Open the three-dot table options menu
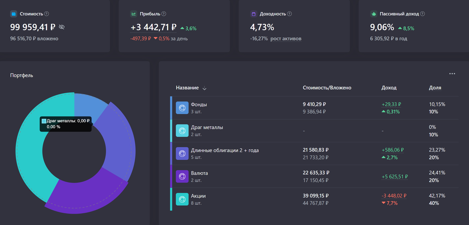469x225 pixels. 452,73
